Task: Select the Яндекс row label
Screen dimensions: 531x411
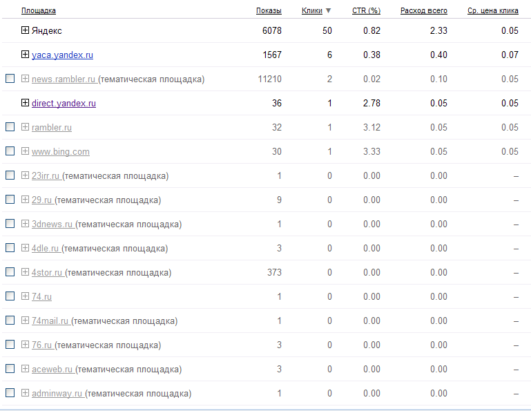Action: pyautogui.click(x=47, y=31)
